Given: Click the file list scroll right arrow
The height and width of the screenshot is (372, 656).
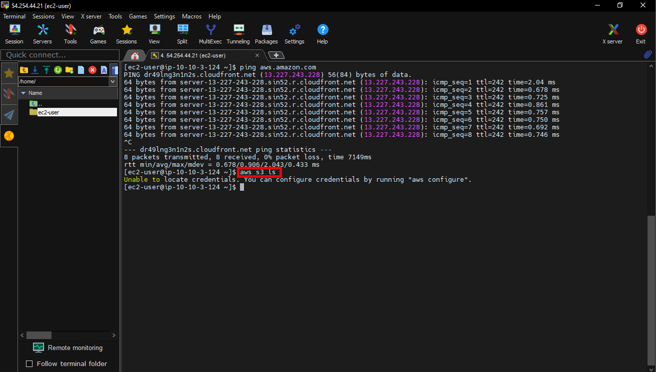Looking at the screenshot, I should [114, 336].
